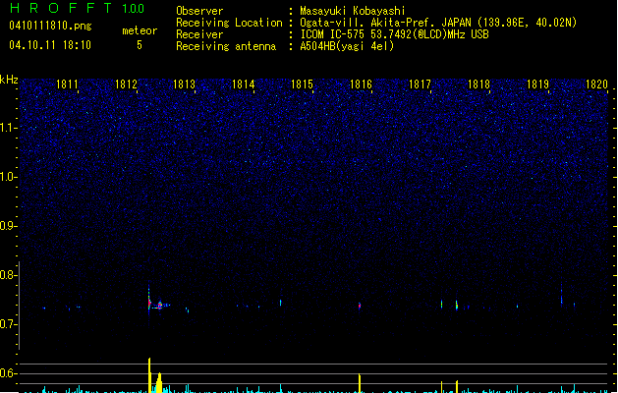Click the 1814 time axis marker
The image size is (618, 393).
pyautogui.click(x=244, y=84)
